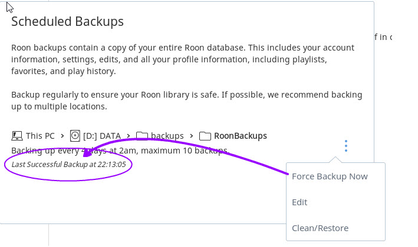Click the RoonBackups folder icon
This screenshot has height=247, width=418.
pos(205,136)
